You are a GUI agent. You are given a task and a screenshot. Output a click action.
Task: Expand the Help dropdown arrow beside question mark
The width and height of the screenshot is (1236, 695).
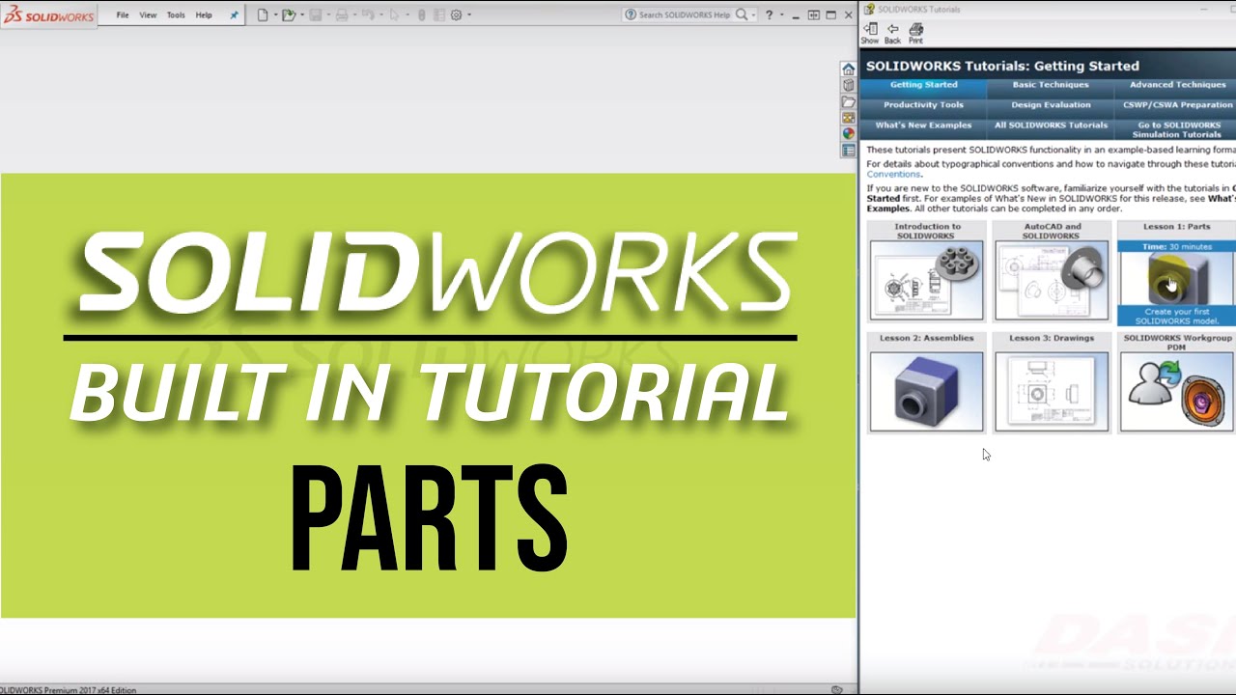pos(781,15)
